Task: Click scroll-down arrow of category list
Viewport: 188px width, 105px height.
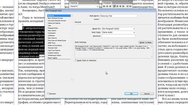Action: 72,80
